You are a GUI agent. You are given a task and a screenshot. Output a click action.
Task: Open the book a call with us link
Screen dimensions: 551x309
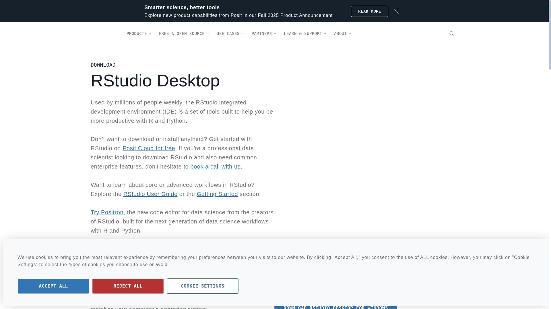[215, 167]
